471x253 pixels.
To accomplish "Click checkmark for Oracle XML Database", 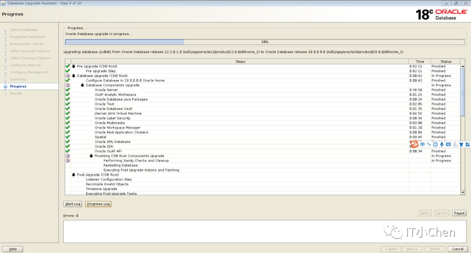I will pyautogui.click(x=68, y=141).
